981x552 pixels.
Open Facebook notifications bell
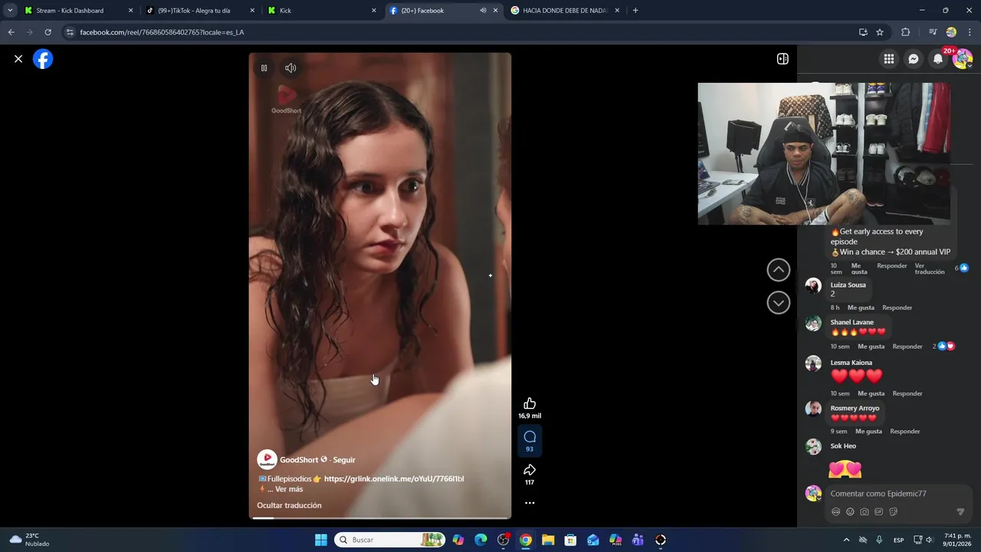pos(938,59)
